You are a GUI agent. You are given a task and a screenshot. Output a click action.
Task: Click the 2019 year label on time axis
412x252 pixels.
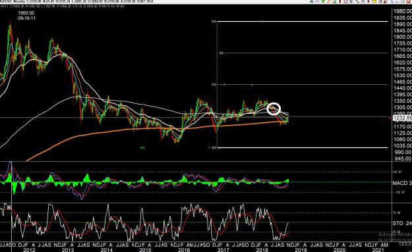click(x=301, y=249)
